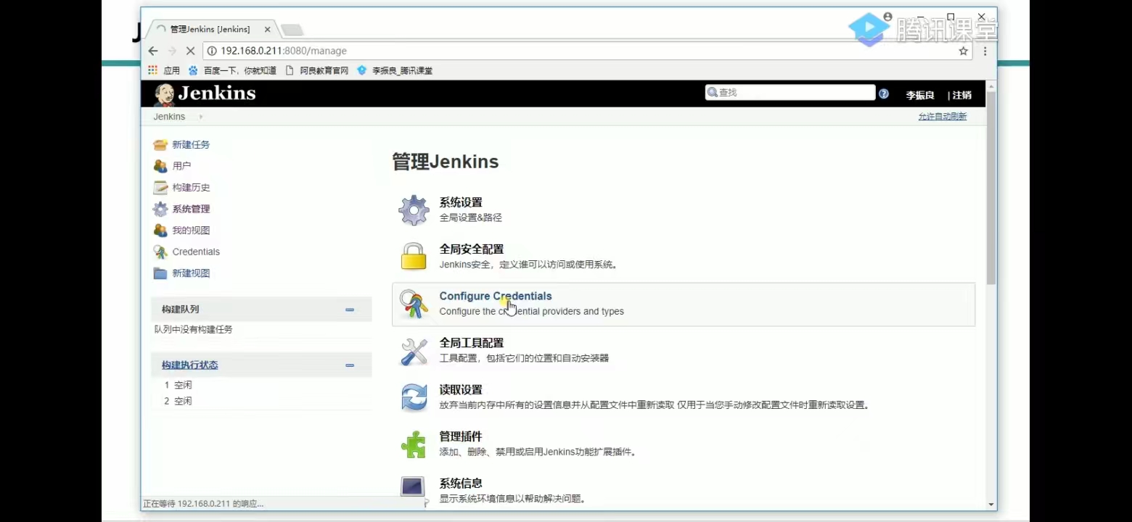Click the Jenkins breadcrumb link
Image resolution: width=1132 pixels, height=522 pixels.
click(x=169, y=117)
